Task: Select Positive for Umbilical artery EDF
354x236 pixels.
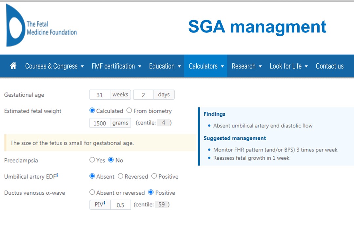Action: tap(154, 176)
